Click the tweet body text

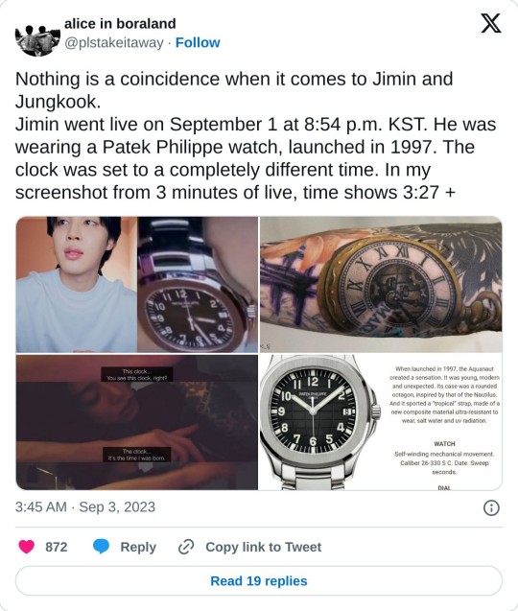[255, 135]
